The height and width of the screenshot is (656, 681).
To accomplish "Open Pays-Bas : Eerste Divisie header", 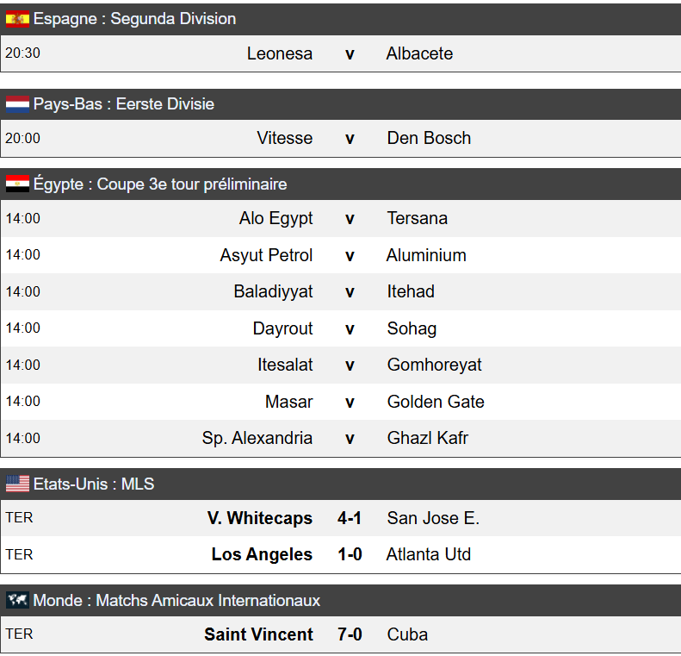I will 124,104.
